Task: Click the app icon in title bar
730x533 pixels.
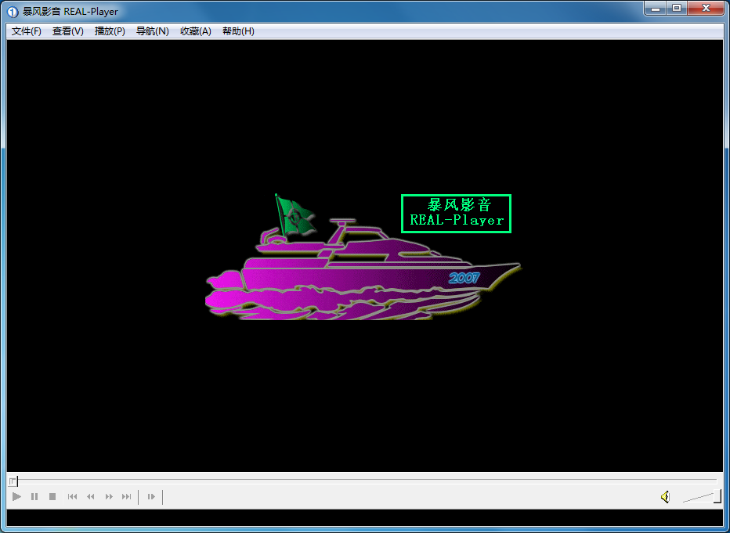Action: point(13,12)
